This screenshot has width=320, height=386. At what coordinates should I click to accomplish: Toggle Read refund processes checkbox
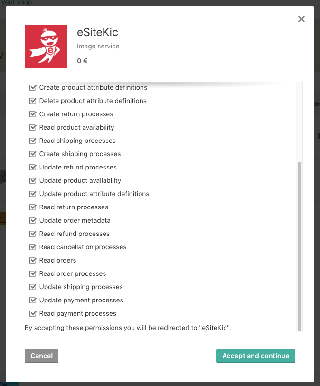tap(33, 234)
